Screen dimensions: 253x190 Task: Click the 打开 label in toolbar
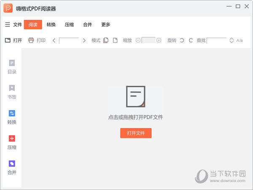tap(17, 40)
